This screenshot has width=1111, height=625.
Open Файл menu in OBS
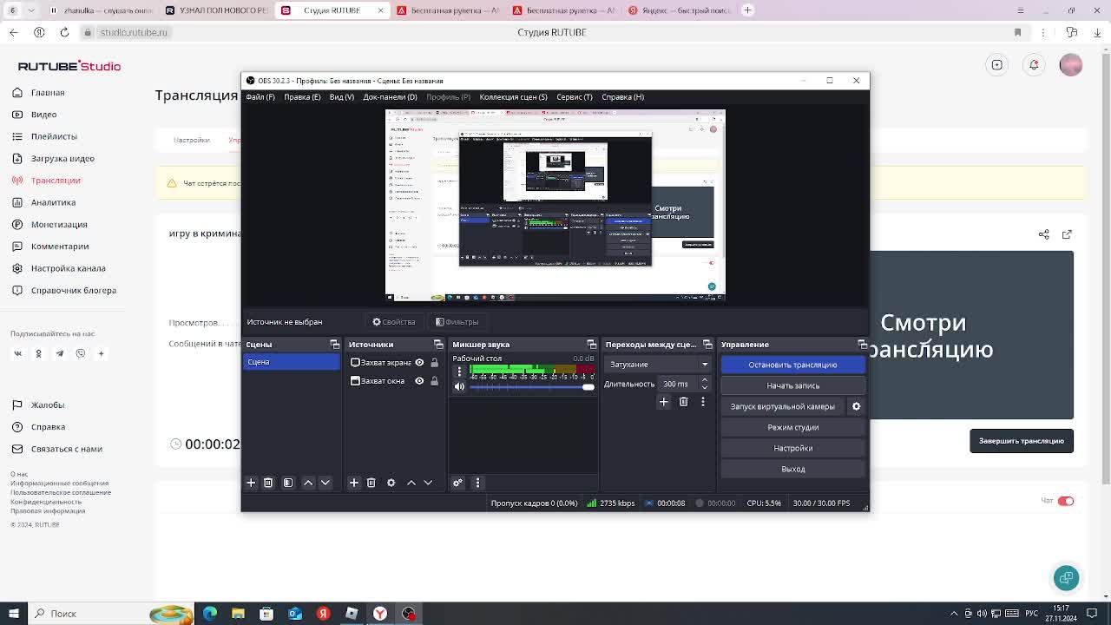coord(260,97)
